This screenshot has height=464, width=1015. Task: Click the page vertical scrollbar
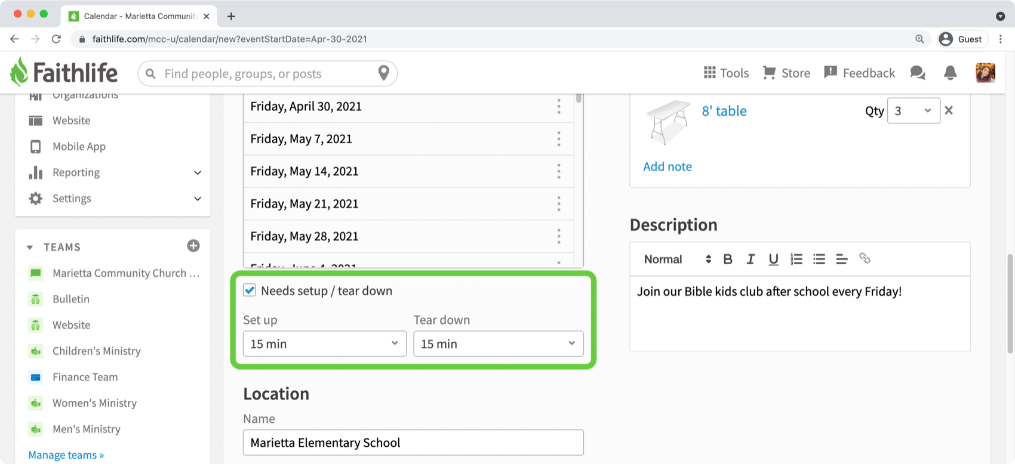pyautogui.click(x=1010, y=304)
